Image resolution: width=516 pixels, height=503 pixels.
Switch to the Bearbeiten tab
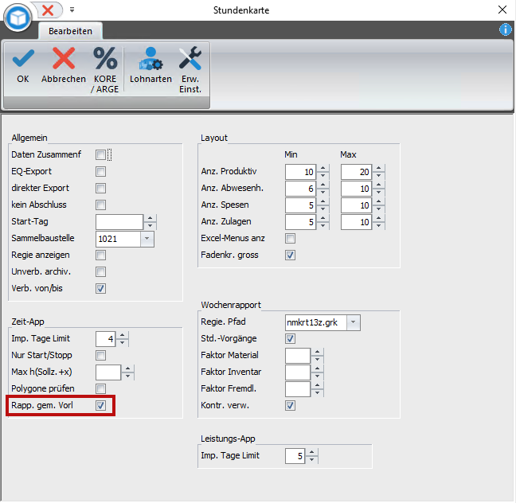(x=70, y=31)
